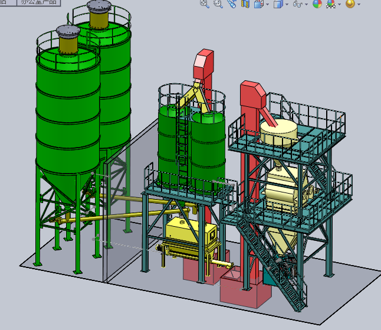Screen dimensions: 381x330
Task: Click the Display Style icon
Action: (278, 4)
